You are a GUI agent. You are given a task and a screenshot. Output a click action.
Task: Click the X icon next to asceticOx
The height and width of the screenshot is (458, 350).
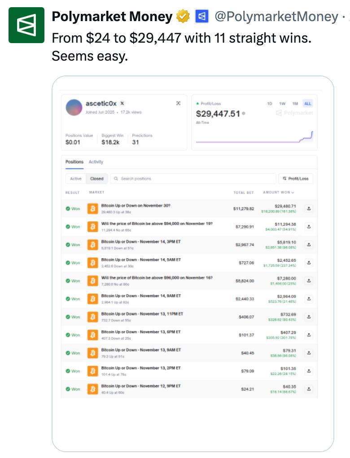coord(122,104)
